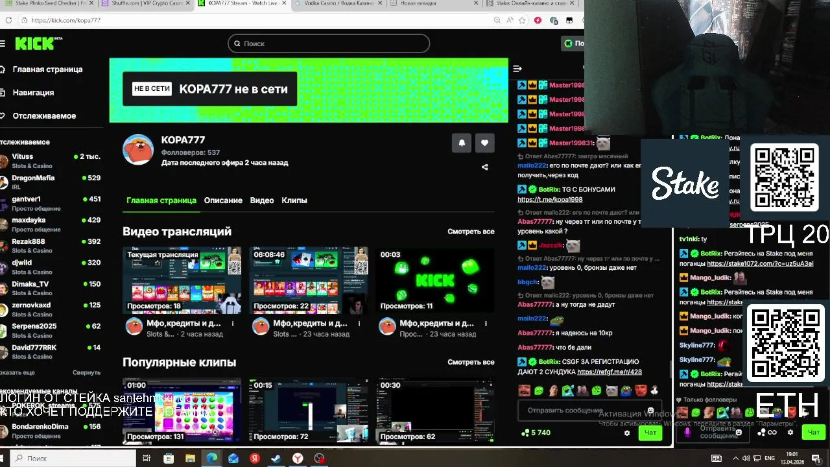
Task: Switch to the 'Клипы' tab
Action: (294, 200)
